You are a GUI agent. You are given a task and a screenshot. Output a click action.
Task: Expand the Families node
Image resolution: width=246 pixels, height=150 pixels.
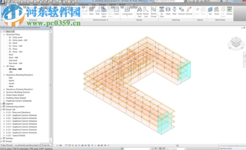click(2, 138)
